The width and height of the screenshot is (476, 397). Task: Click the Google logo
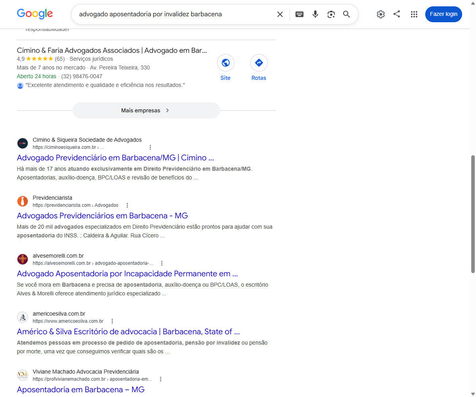click(35, 14)
